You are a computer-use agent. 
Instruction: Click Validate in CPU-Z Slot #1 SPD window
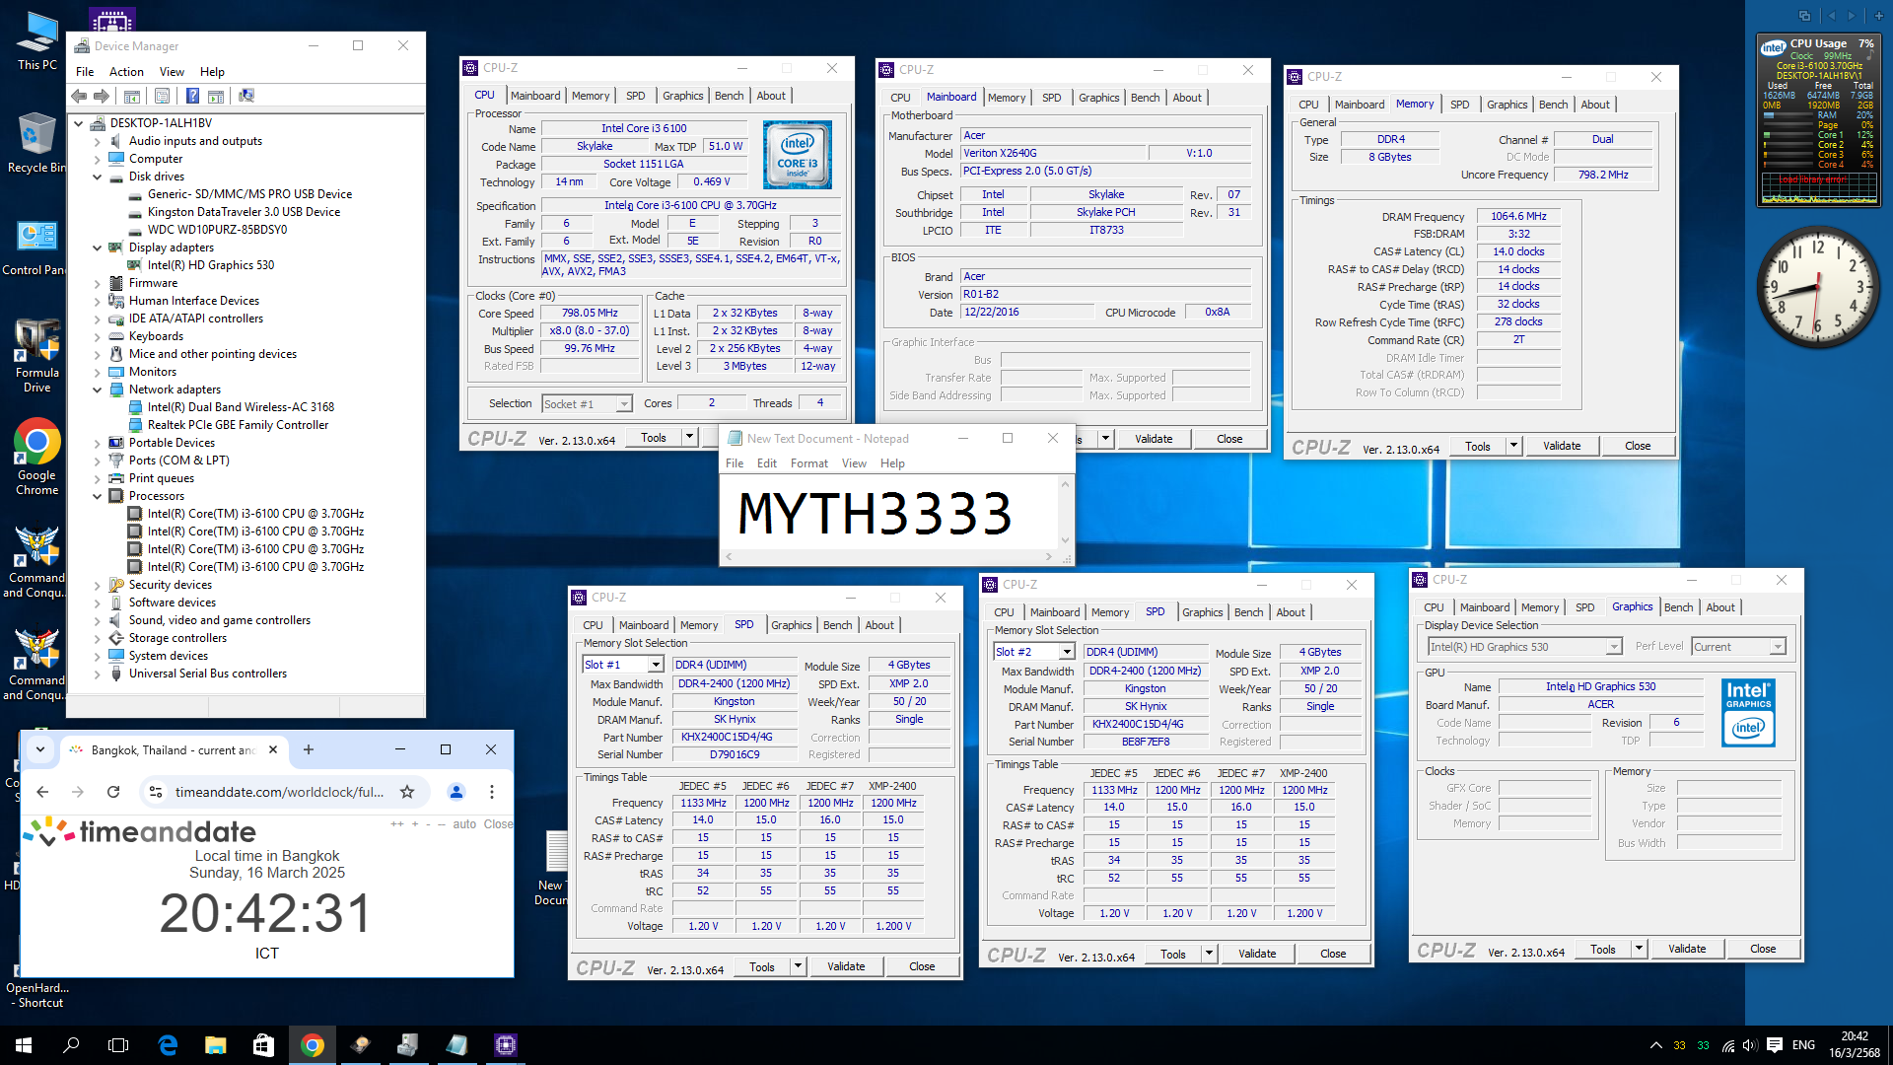(x=846, y=966)
